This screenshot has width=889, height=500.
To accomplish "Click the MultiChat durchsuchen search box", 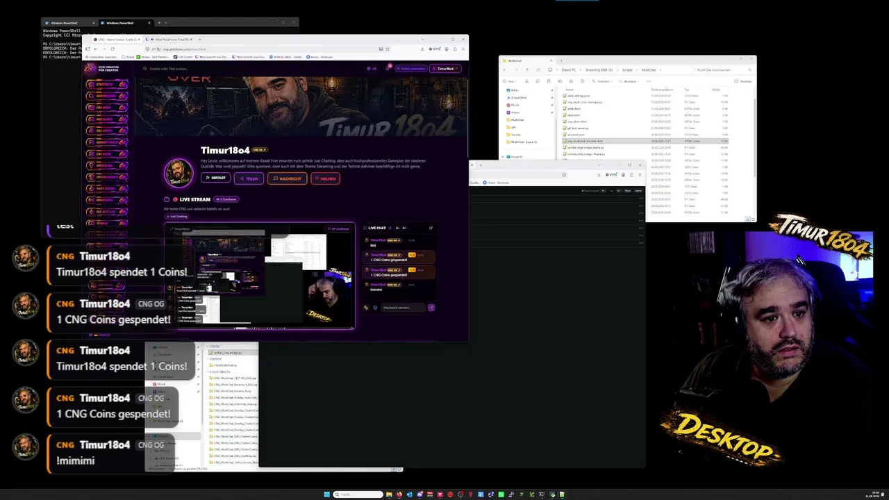I will (723, 70).
